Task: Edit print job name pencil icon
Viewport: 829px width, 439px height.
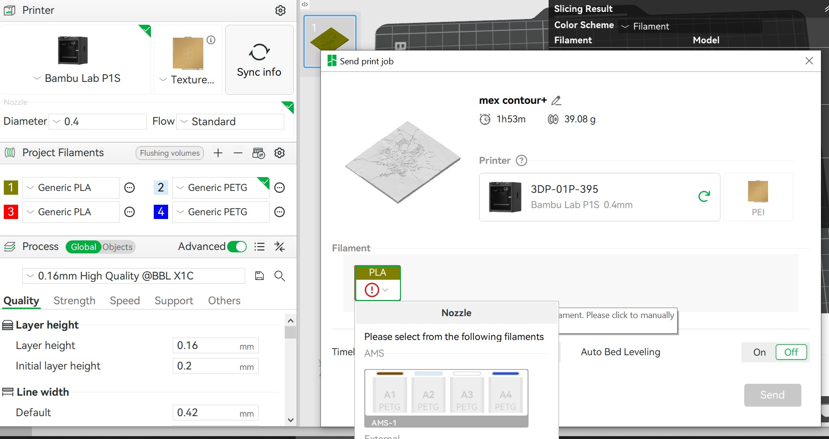Action: [x=556, y=100]
